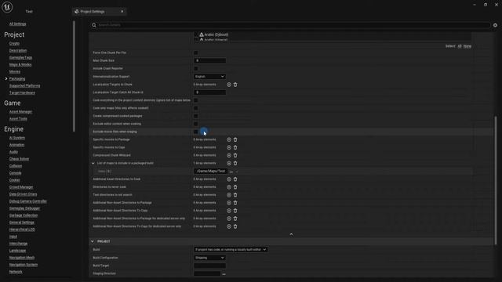Add element to Compressed Chunk Wildcard
The image size is (502, 282).
coord(229,155)
